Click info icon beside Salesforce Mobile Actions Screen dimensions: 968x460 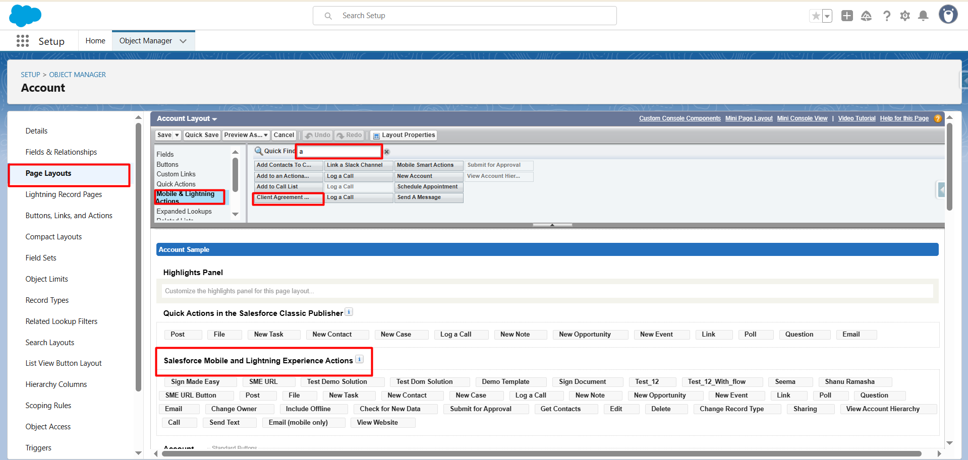pos(359,359)
